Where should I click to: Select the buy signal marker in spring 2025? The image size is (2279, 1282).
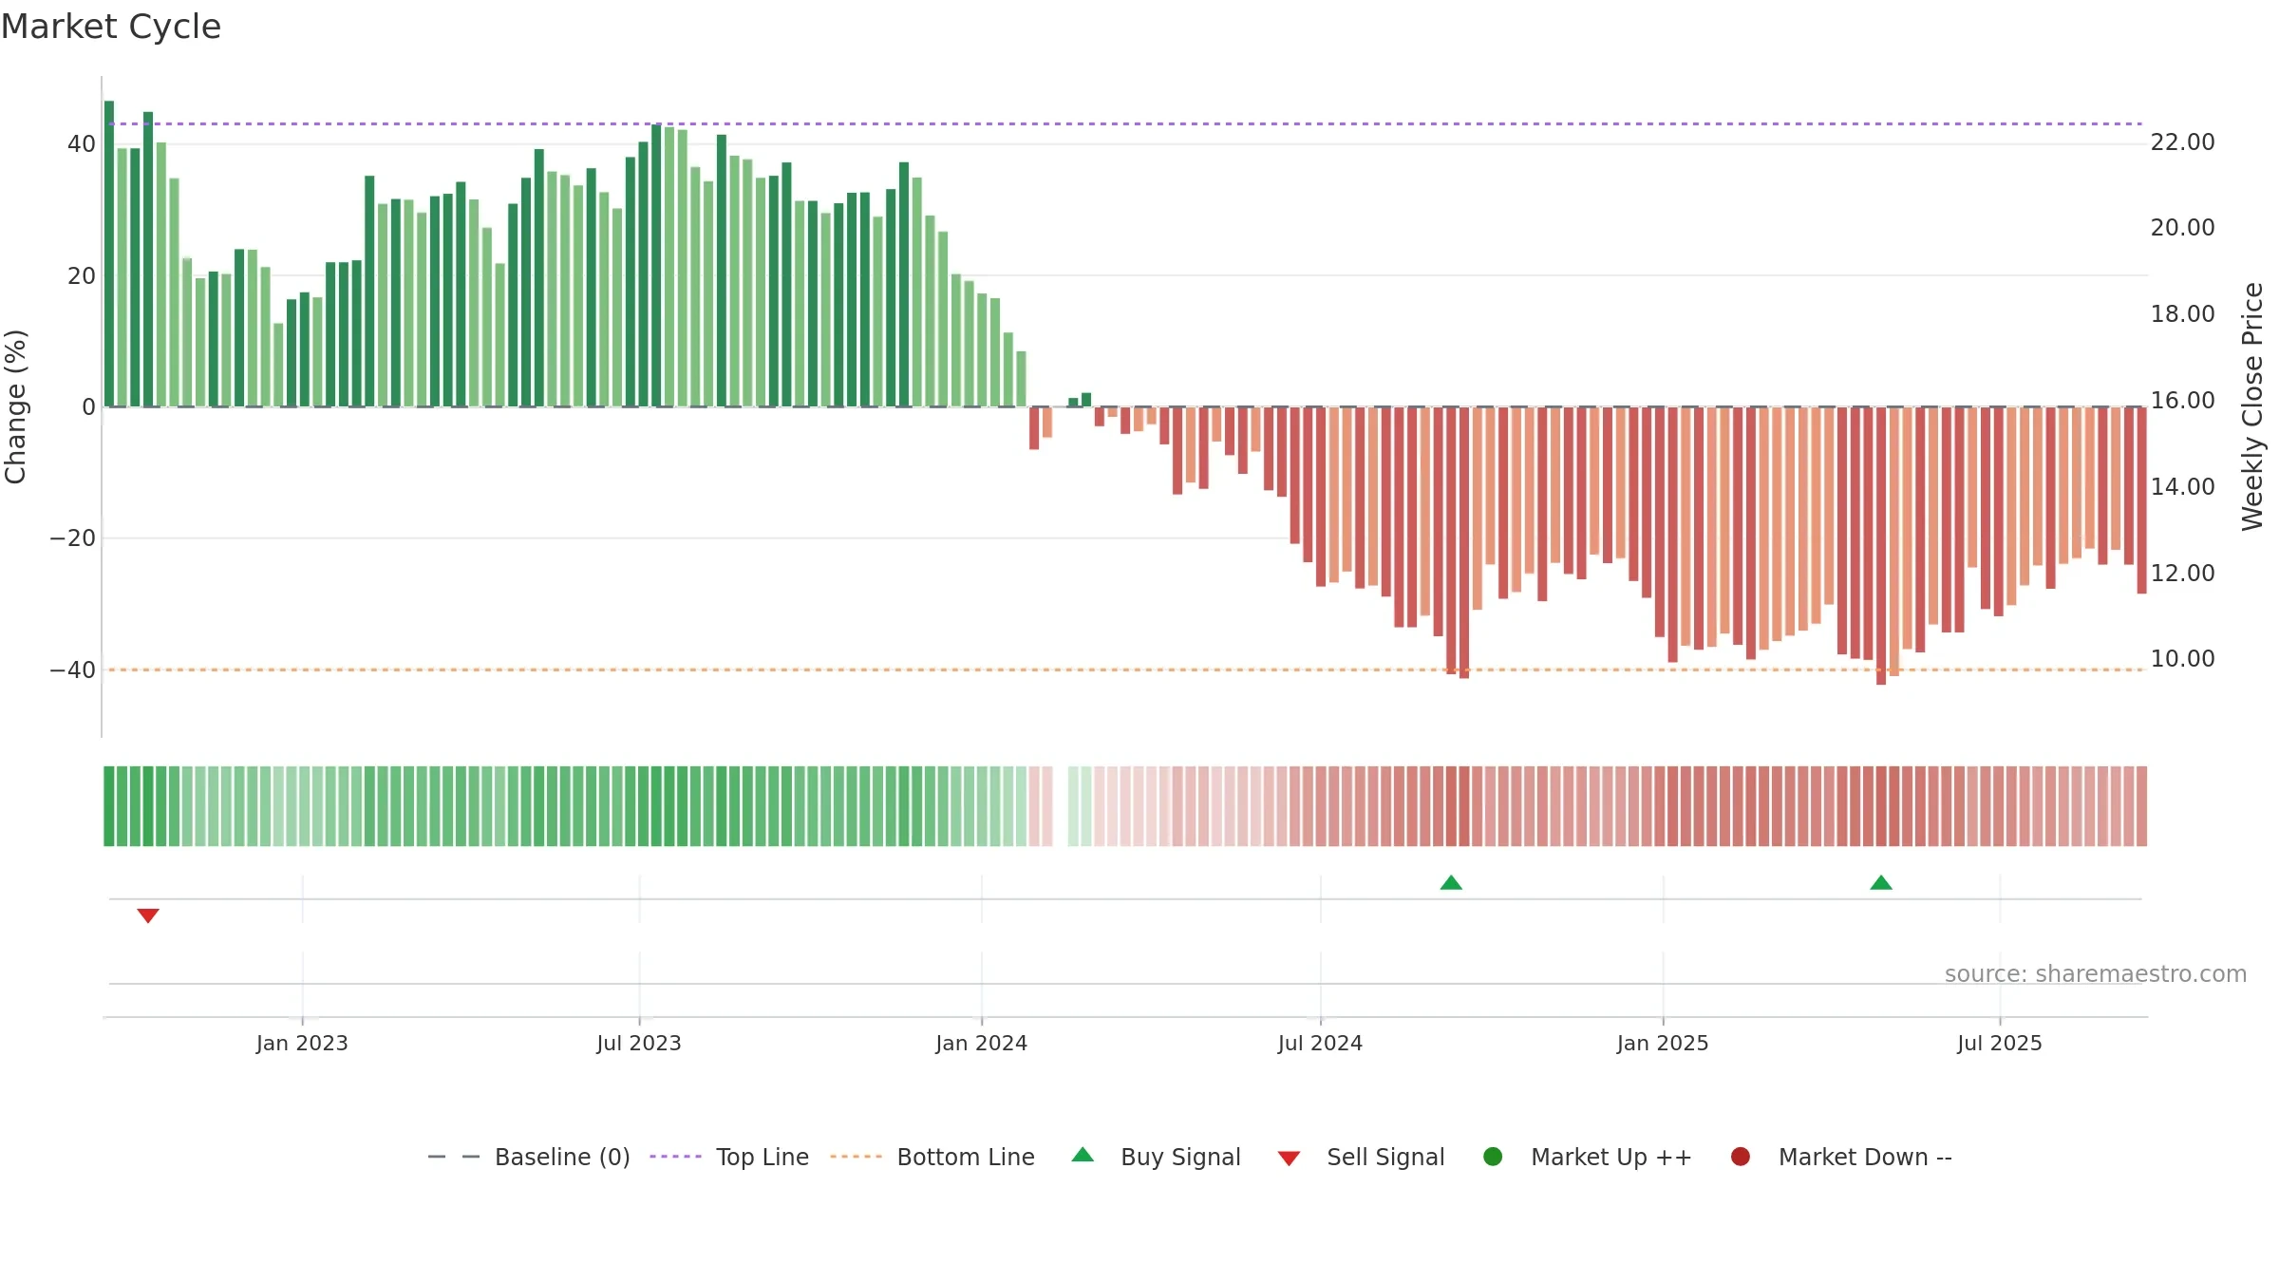[x=1881, y=882]
